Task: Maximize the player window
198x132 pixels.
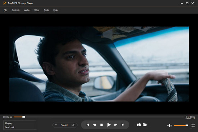Action: tap(187, 3)
